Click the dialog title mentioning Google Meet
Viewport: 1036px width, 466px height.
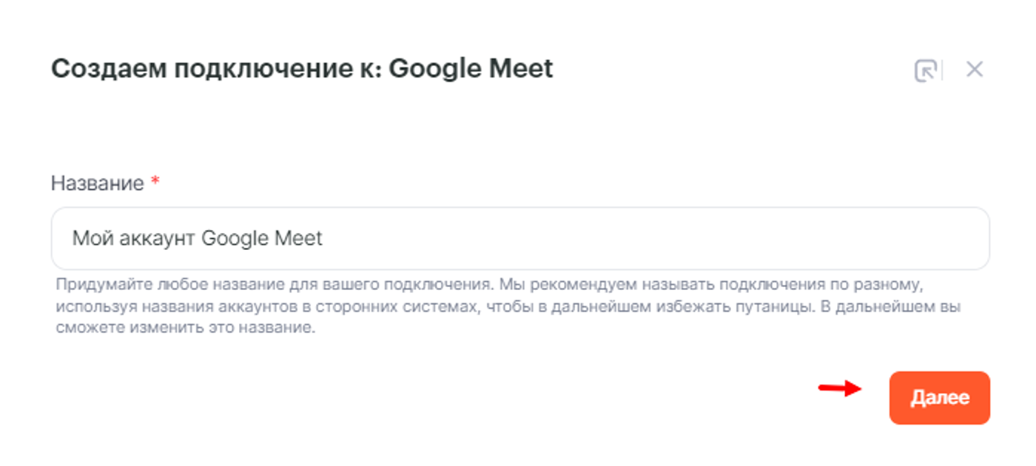(302, 69)
